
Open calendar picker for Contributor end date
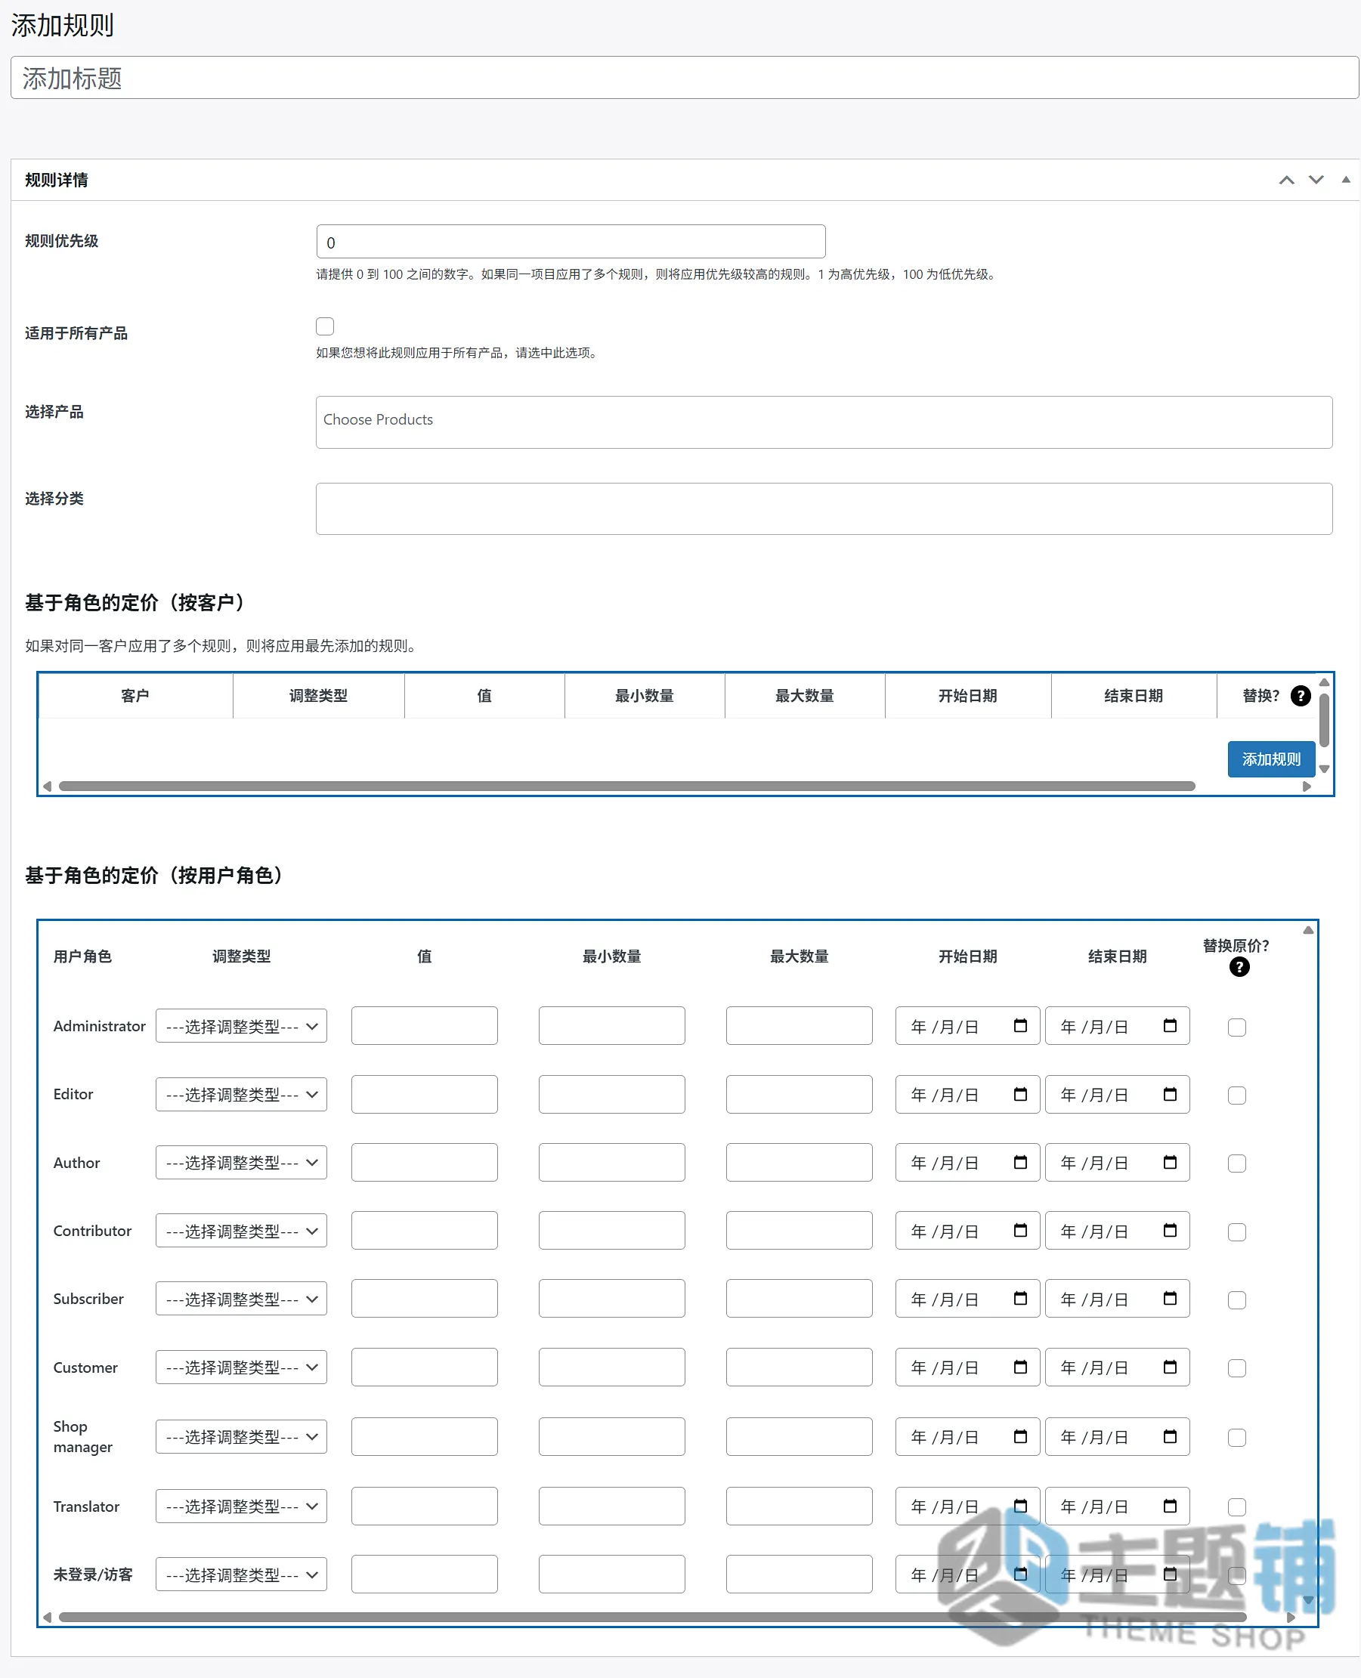point(1170,1231)
